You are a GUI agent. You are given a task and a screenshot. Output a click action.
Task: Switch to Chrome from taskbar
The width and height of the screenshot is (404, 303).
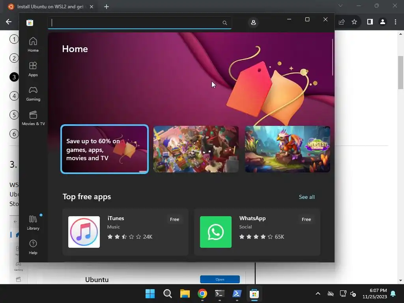click(x=202, y=294)
